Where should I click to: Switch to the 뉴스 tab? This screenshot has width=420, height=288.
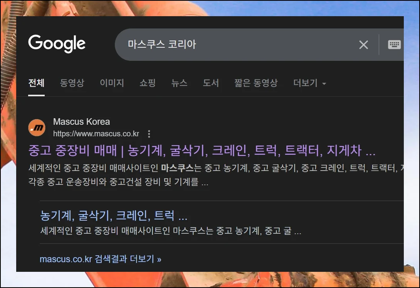[179, 83]
